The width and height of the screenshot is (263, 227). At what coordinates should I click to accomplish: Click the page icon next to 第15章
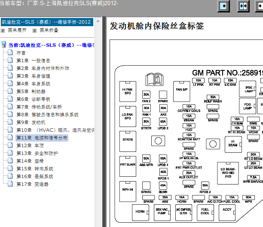[10, 168]
